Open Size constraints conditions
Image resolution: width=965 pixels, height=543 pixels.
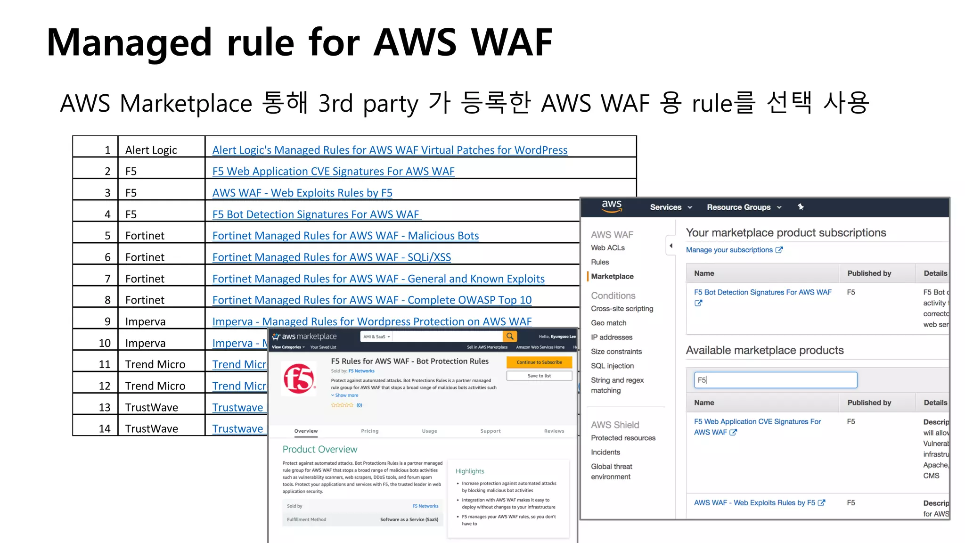pos(616,352)
